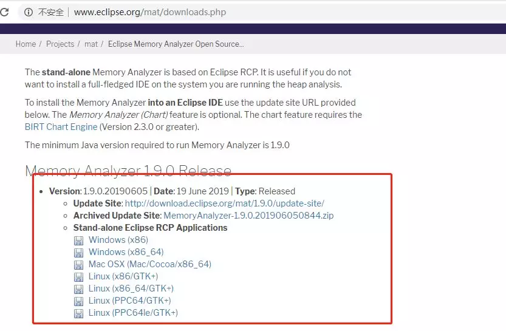Click the disk icon beside Mac OSX

[78, 265]
